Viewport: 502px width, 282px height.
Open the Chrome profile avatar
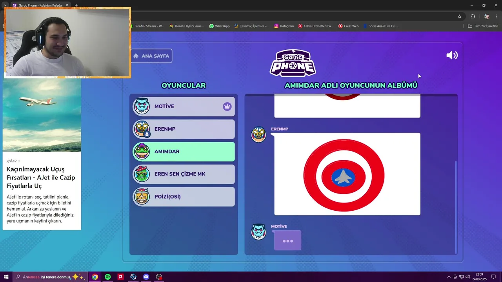(x=487, y=16)
